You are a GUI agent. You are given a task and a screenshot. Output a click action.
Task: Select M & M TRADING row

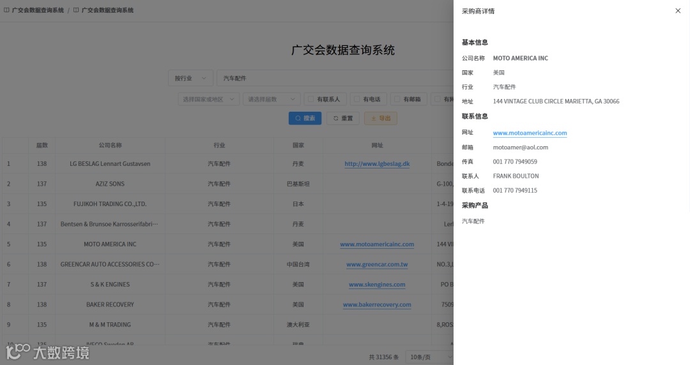tap(228, 325)
